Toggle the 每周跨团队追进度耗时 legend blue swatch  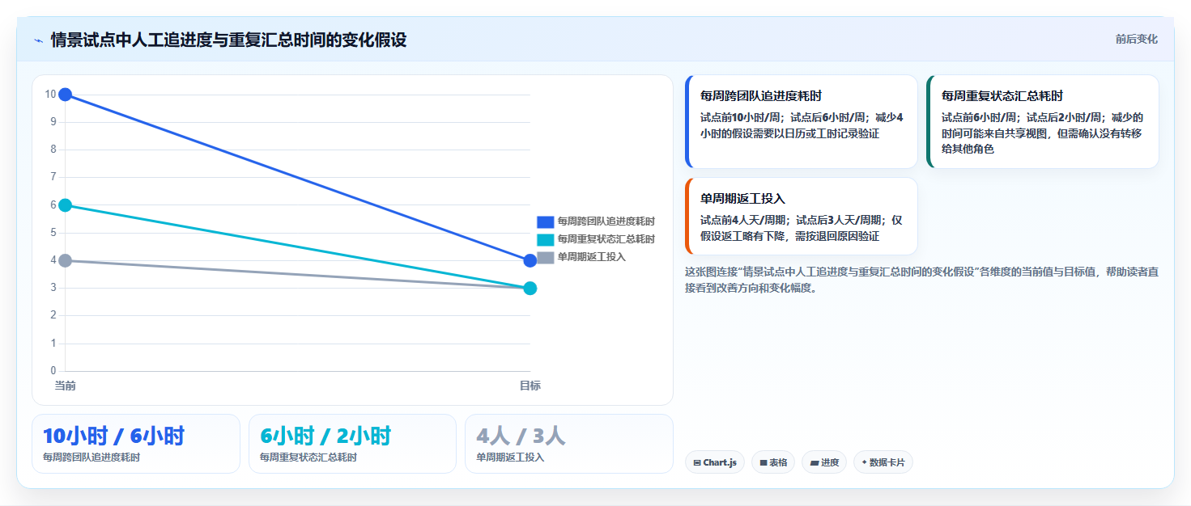click(x=545, y=221)
